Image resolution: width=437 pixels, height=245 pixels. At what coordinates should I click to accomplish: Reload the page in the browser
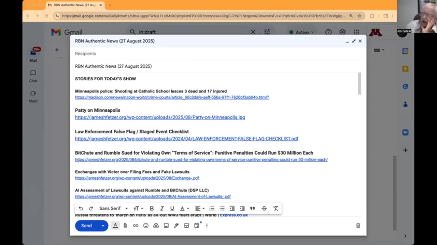click(46, 16)
